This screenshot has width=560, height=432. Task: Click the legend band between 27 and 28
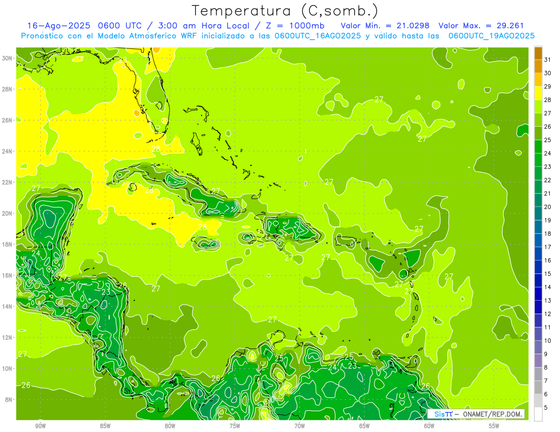[538, 107]
